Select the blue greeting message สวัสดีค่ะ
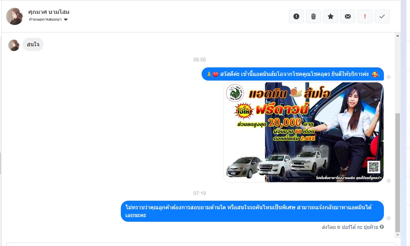The image size is (410, 246). [293, 74]
